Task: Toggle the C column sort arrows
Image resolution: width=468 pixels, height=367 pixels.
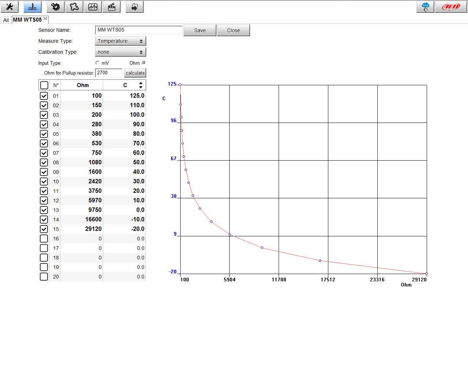Action: tap(141, 85)
